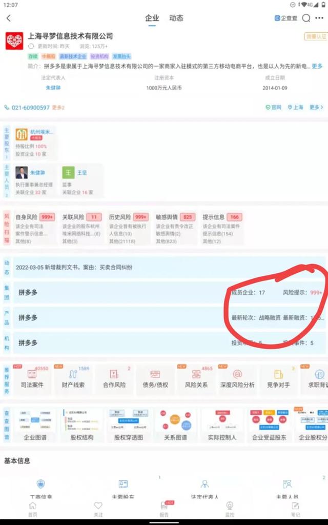Open the search magnifier icon
Viewport: 328px width, 525px height.
tap(306, 18)
